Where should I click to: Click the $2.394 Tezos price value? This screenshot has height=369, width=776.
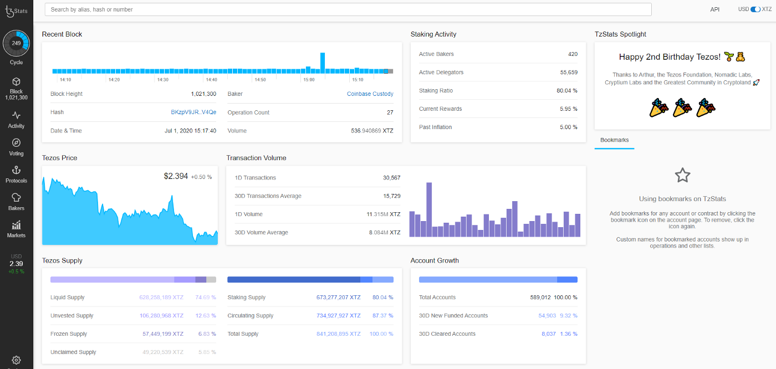(176, 176)
